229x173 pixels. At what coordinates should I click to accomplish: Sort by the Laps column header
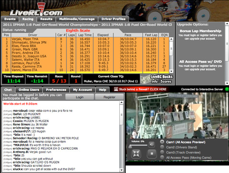pyautogui.click(x=72, y=35)
